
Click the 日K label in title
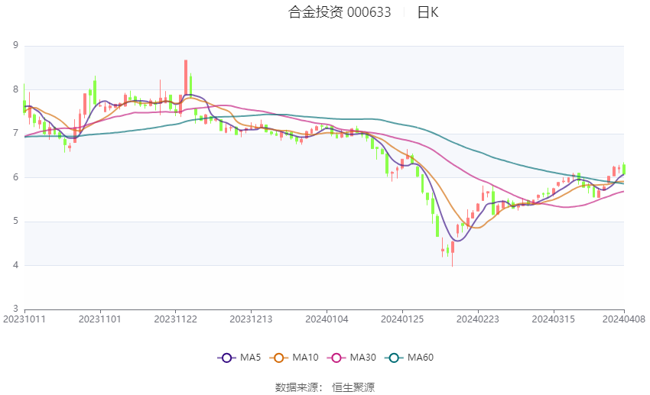tap(427, 12)
